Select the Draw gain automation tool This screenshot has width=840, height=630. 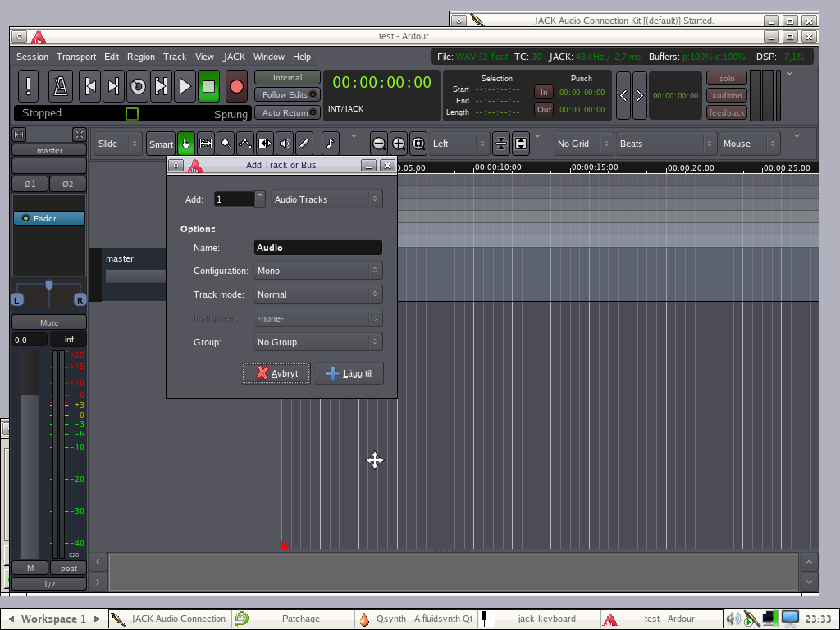coord(244,144)
